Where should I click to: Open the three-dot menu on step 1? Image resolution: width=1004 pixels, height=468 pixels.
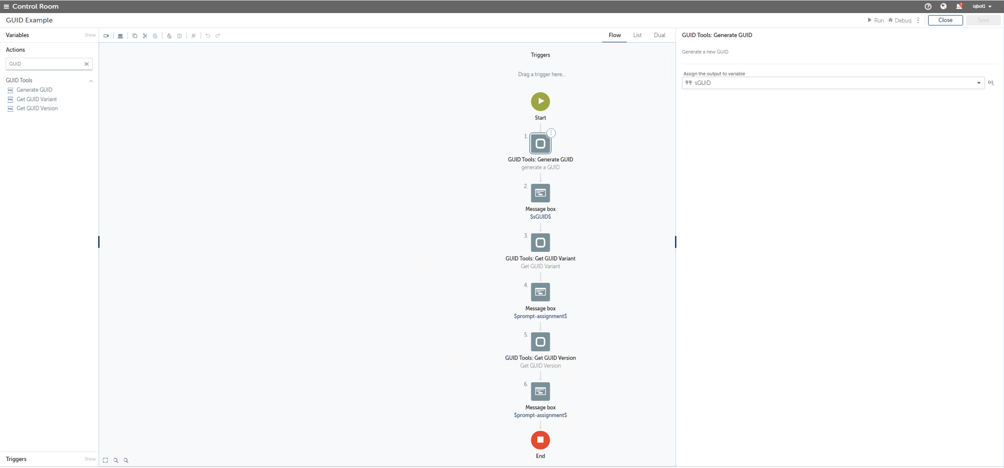[x=551, y=133]
